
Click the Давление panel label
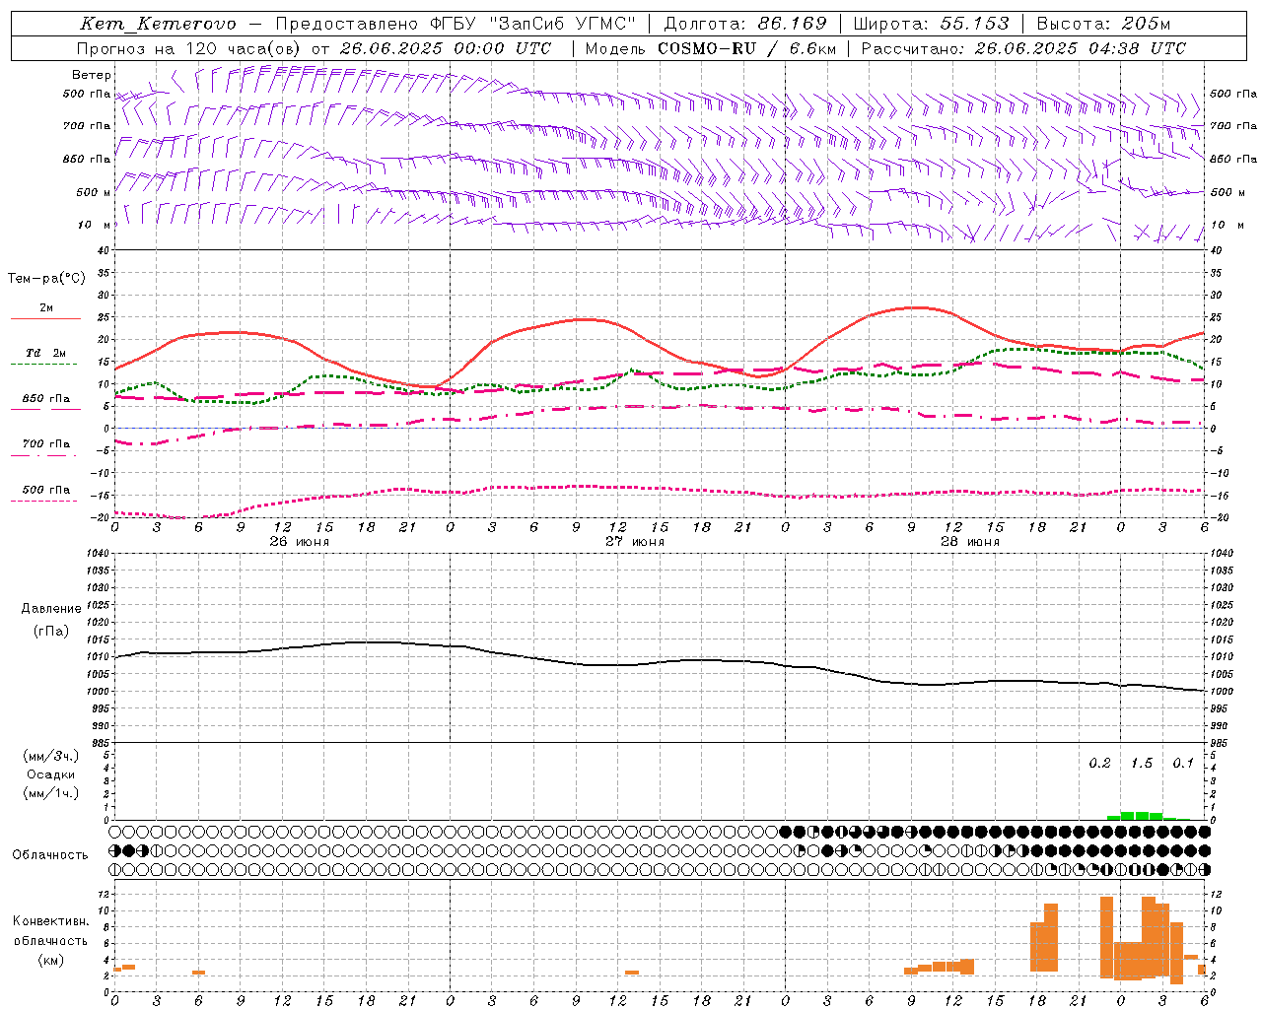[50, 609]
